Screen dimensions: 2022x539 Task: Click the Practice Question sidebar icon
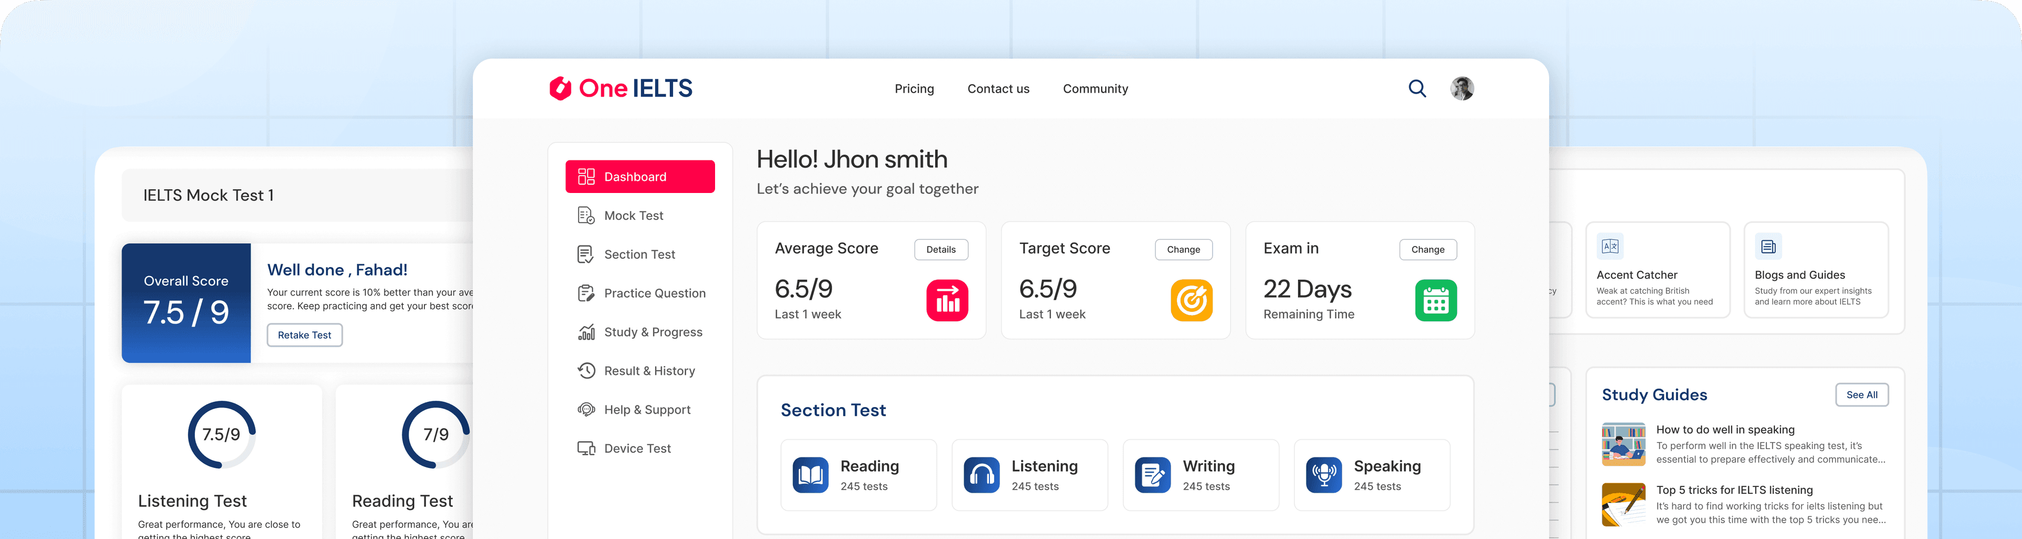tap(586, 293)
